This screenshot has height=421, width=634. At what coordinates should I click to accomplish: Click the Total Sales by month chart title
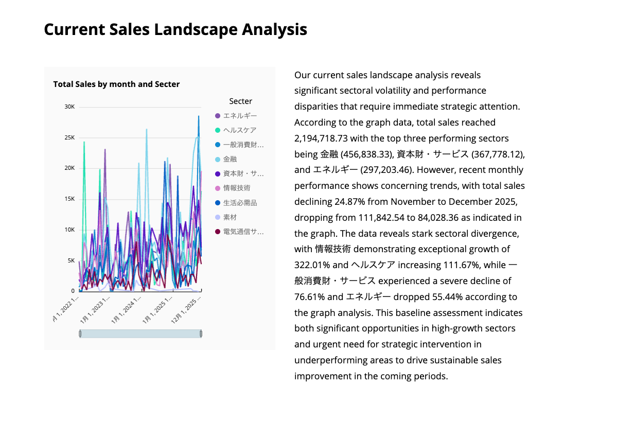tap(116, 84)
